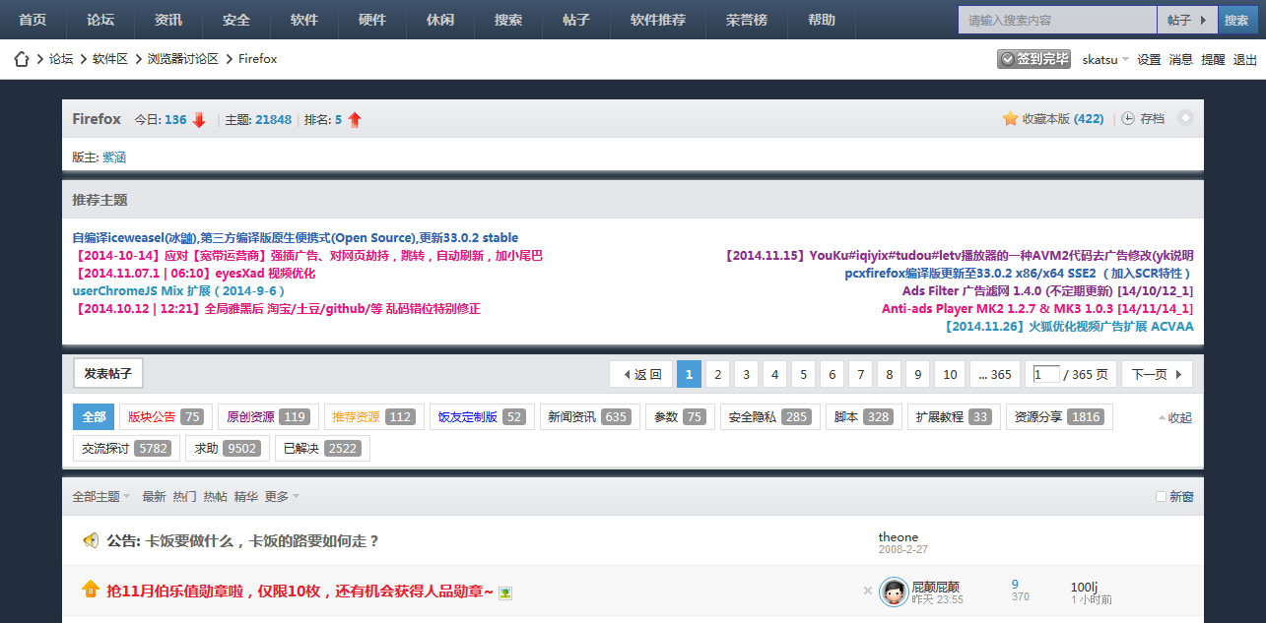1266x623 pixels.
Task: Sort threads by 最新
Action: click(x=154, y=497)
